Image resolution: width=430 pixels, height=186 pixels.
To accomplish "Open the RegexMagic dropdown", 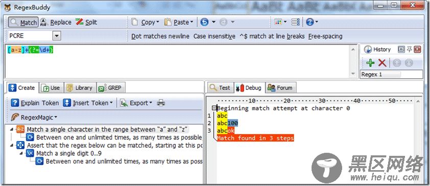I will [34, 118].
